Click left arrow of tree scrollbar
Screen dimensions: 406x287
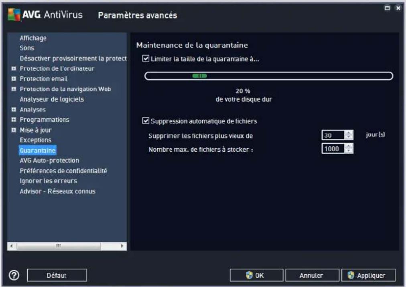tap(11, 246)
